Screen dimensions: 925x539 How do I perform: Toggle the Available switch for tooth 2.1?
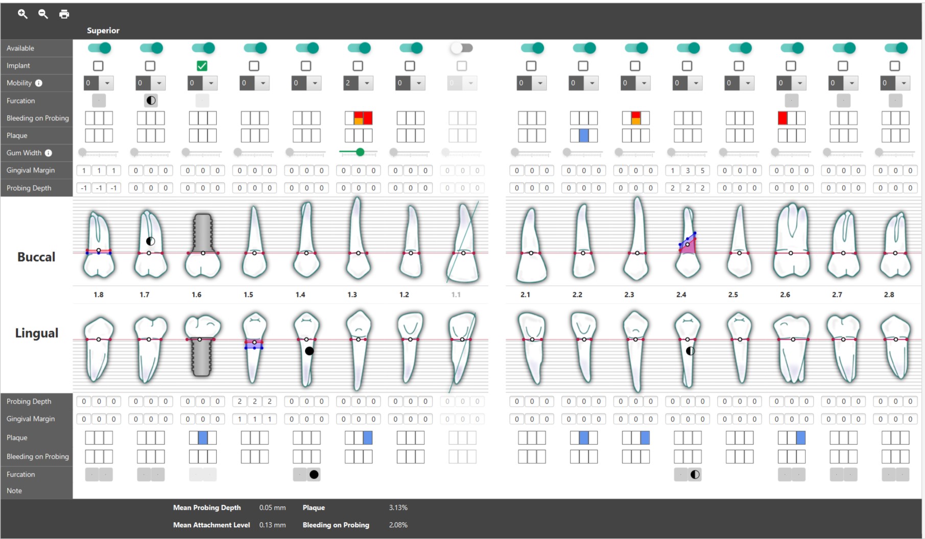(532, 48)
